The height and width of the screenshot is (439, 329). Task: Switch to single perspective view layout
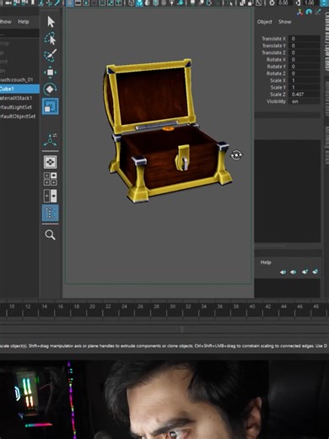click(51, 162)
